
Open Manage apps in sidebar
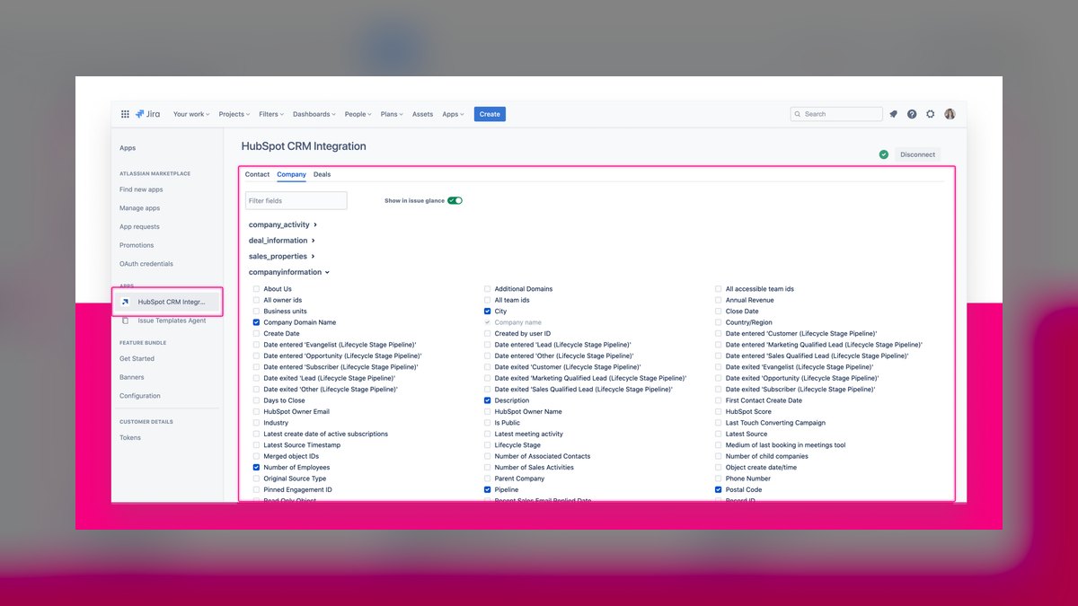point(139,208)
